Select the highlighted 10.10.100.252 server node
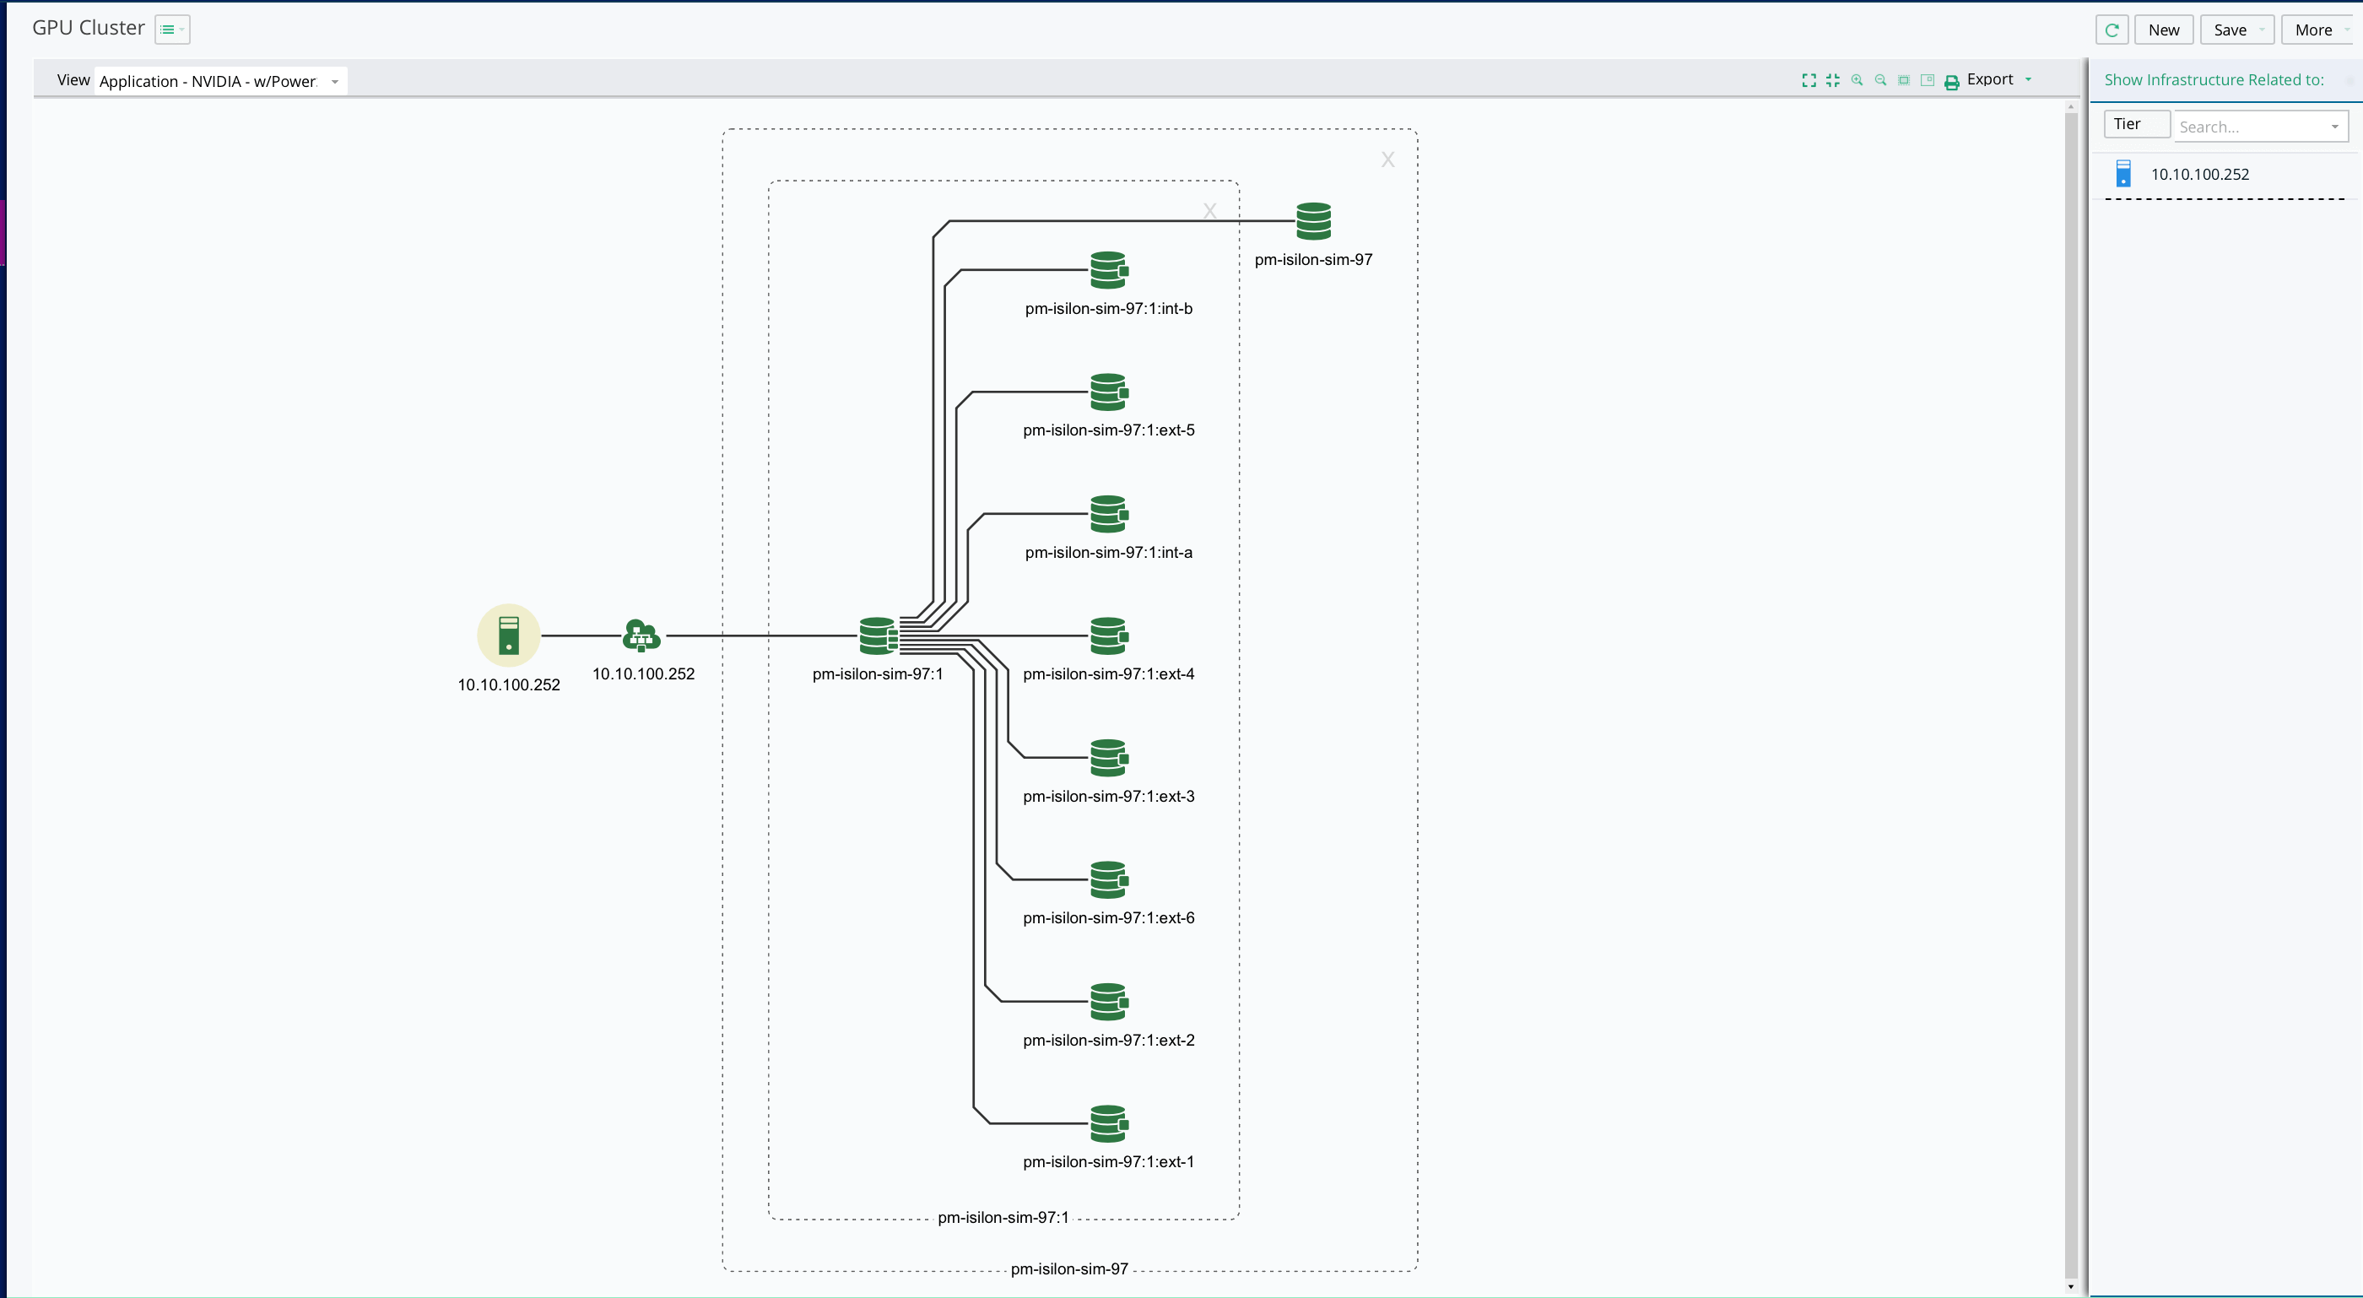The height and width of the screenshot is (1298, 2363). pyautogui.click(x=508, y=635)
